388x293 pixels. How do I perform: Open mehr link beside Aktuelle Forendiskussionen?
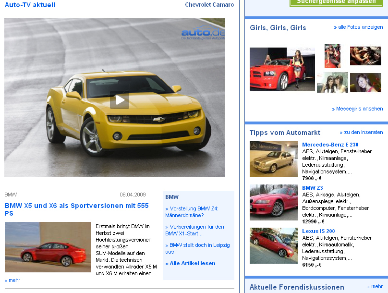375,286
